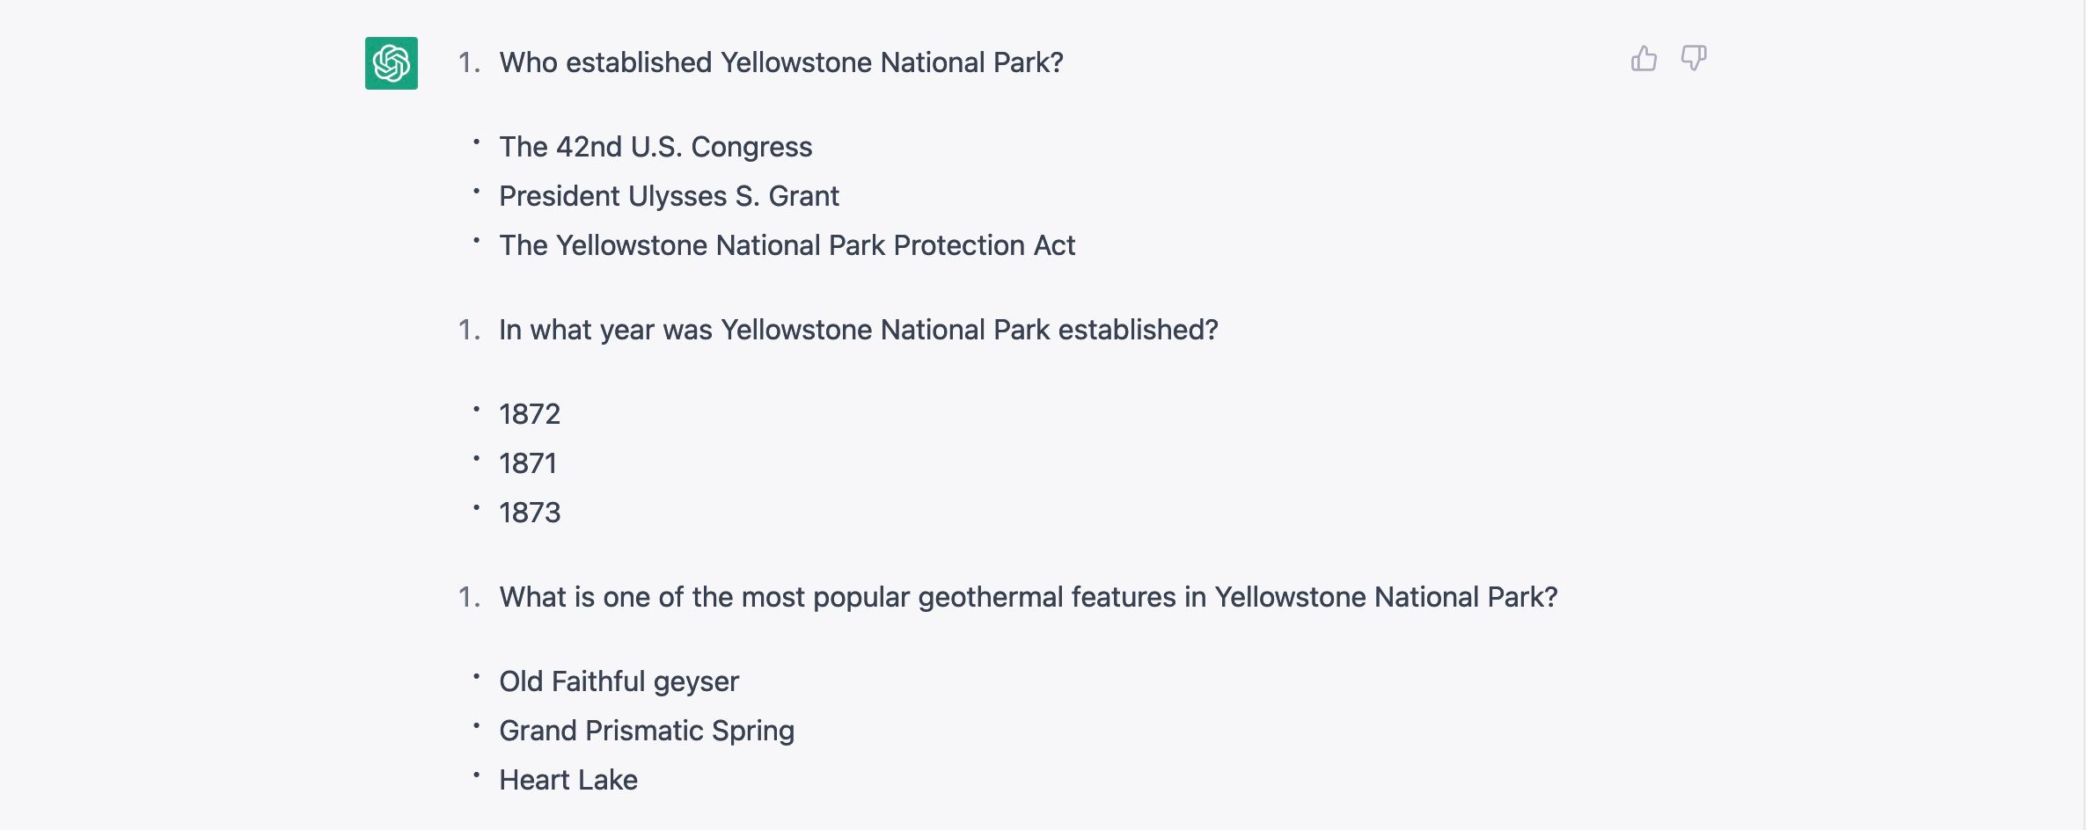Pick the answer option "1873"

point(530,513)
